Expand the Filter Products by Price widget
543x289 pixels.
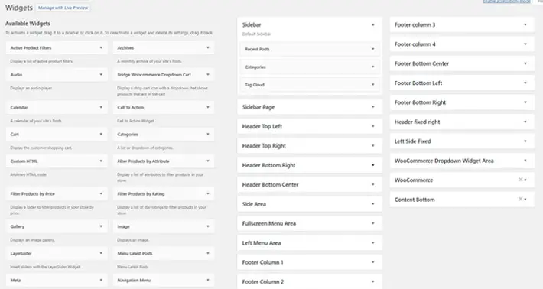pyautogui.click(x=57, y=194)
